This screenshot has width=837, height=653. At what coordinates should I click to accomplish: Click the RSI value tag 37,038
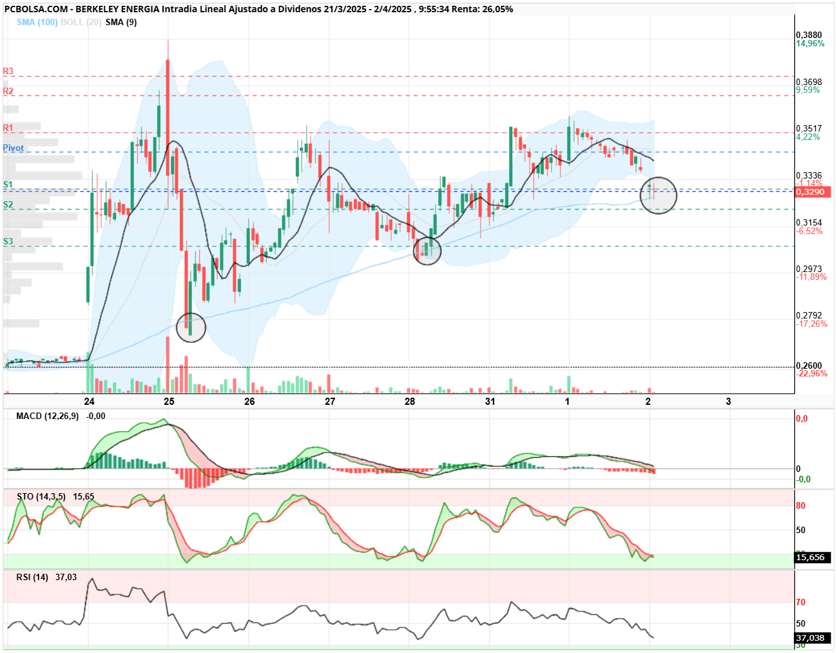coord(811,638)
